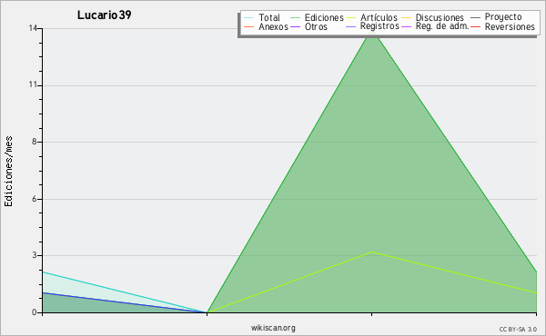
Task: Click the yellow-green Artículos line peak
Action: click(372, 252)
